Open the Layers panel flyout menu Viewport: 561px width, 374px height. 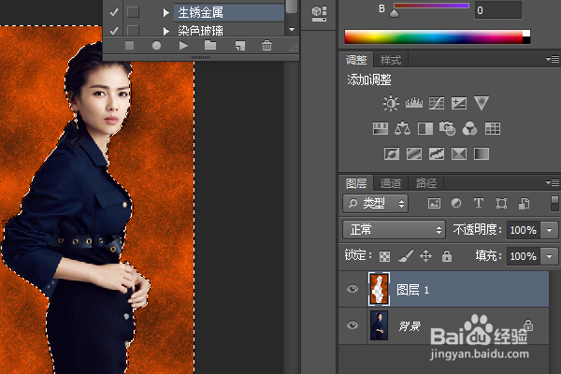pyautogui.click(x=554, y=183)
